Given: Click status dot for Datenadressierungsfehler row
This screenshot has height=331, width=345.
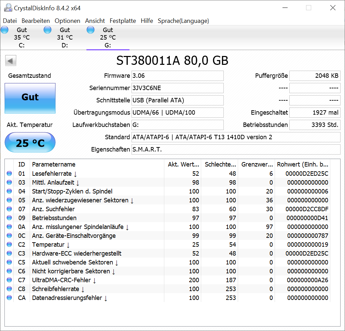Looking at the screenshot, I should (x=9, y=298).
